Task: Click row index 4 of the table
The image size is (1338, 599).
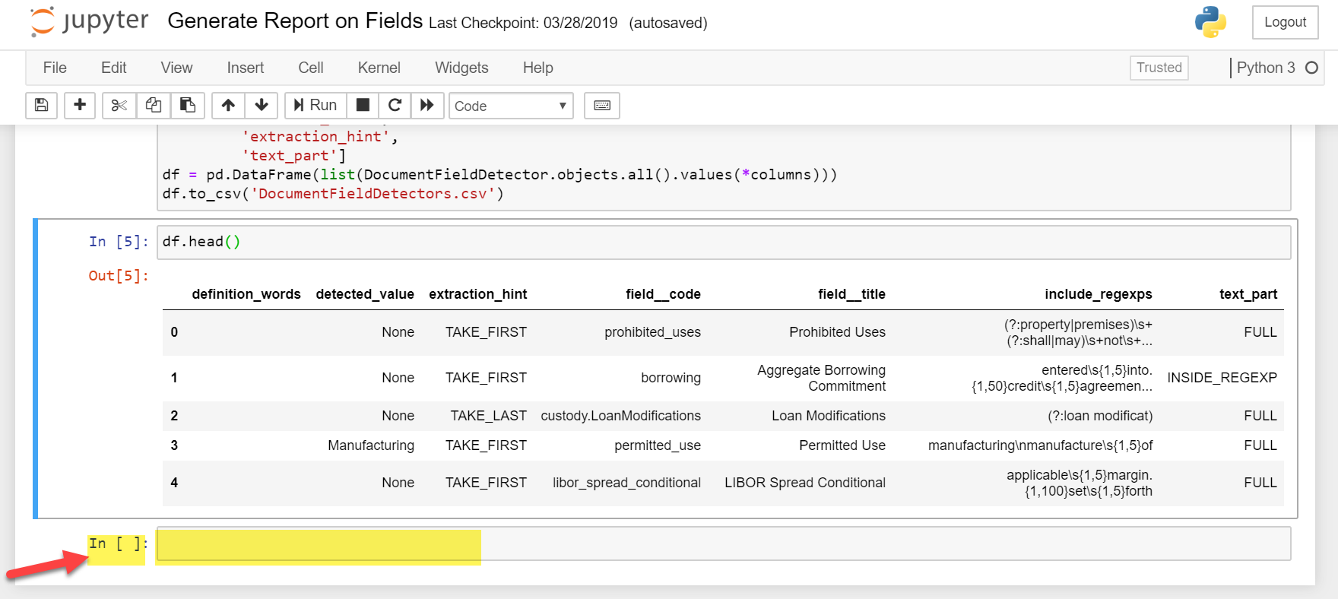Action: click(174, 483)
